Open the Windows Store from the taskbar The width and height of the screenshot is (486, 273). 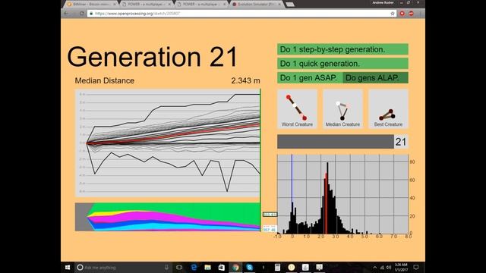221,267
